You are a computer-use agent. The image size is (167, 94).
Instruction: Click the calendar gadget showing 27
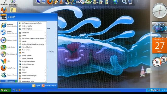[x=159, y=45]
